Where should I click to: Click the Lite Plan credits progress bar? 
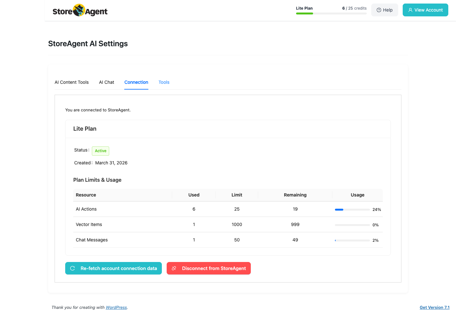(331, 13)
